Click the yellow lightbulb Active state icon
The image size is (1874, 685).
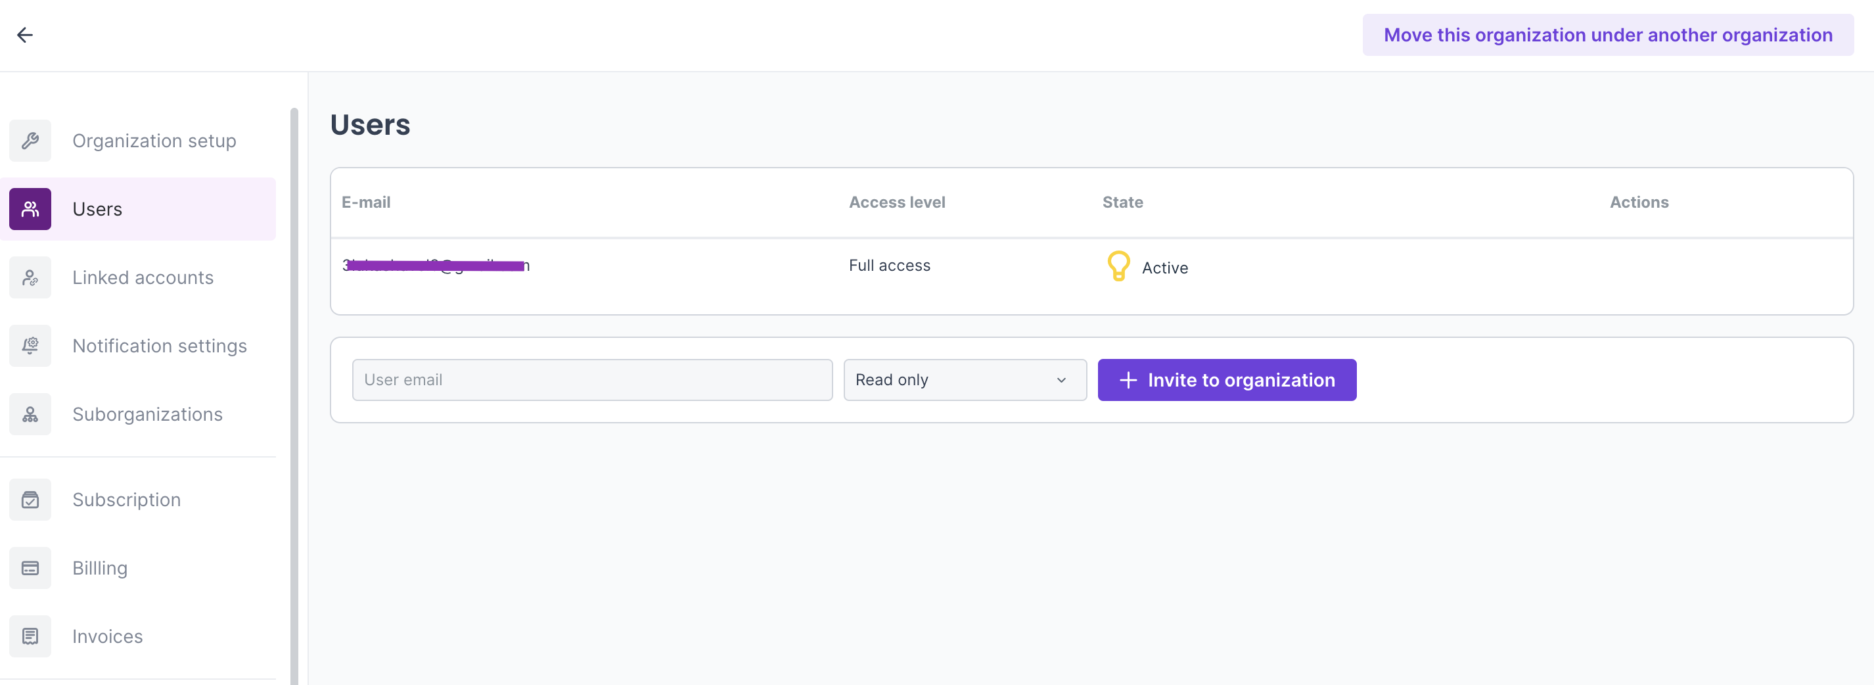coord(1118,266)
